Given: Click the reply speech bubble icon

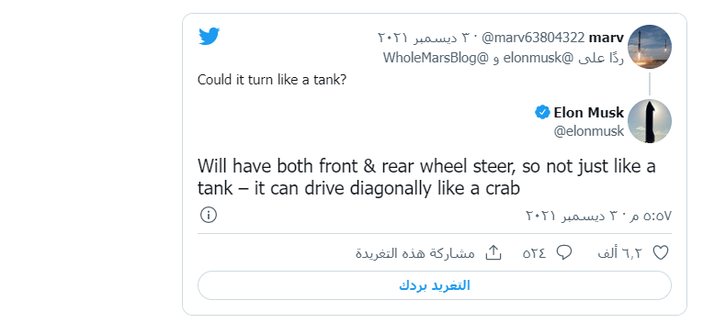Looking at the screenshot, I should pyautogui.click(x=564, y=252).
